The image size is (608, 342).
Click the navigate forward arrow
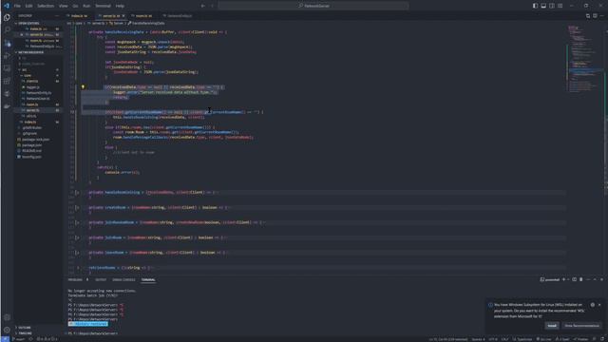coord(212,6)
